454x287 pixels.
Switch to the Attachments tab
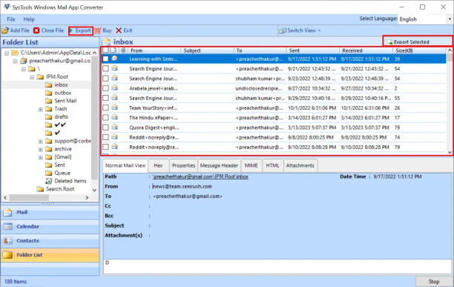coord(300,165)
